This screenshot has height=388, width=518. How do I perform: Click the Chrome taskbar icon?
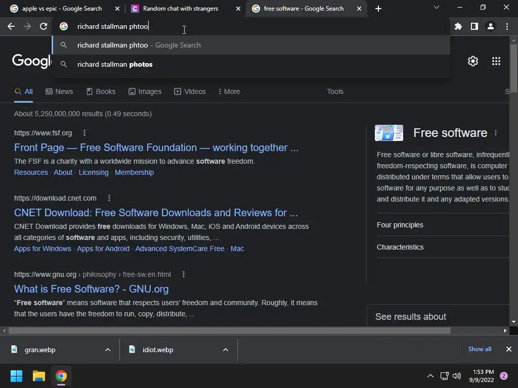(x=61, y=376)
